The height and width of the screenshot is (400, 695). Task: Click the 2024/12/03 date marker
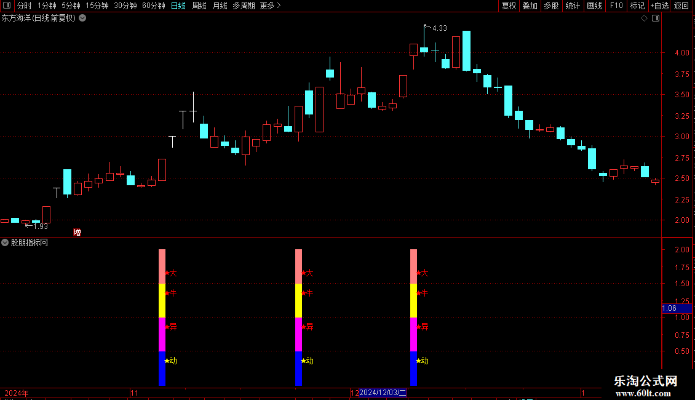[383, 393]
